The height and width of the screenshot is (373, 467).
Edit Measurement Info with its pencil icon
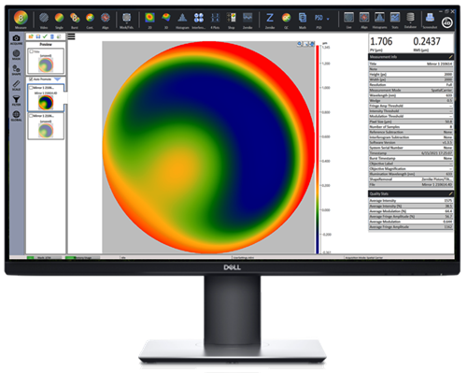450,57
